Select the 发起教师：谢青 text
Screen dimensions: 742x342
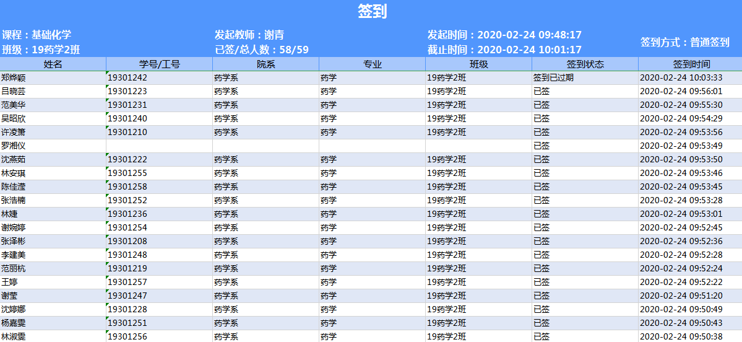point(249,35)
